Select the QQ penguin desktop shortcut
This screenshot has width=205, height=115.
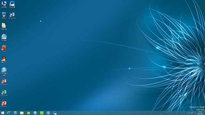click(4, 60)
